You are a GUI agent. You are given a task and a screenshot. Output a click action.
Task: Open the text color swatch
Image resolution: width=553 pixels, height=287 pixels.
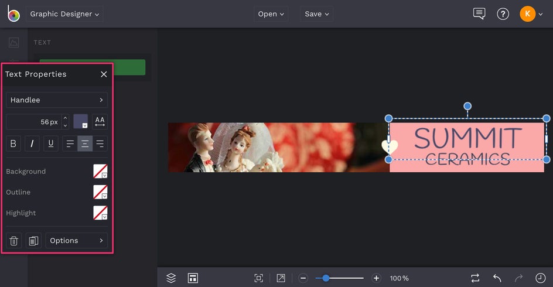pyautogui.click(x=80, y=121)
